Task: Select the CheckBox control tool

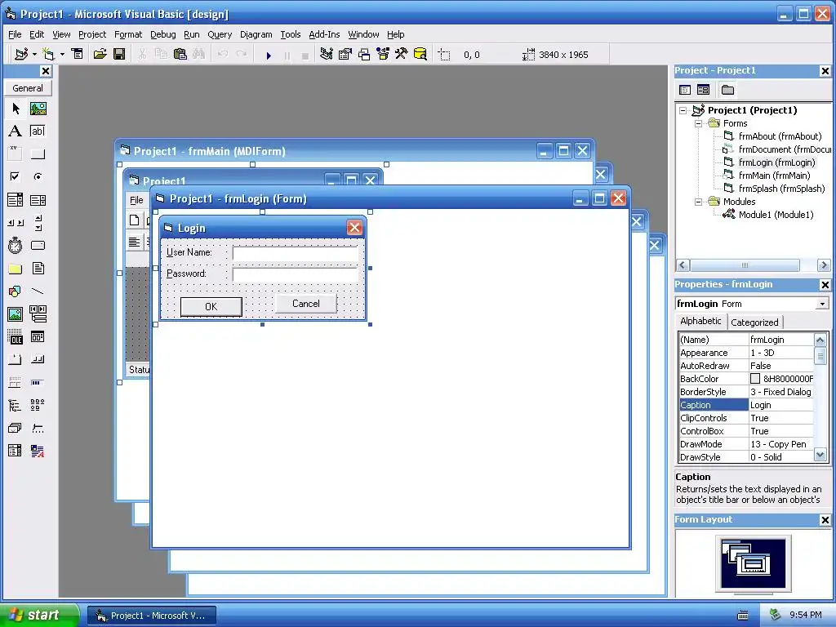Action: 16,176
